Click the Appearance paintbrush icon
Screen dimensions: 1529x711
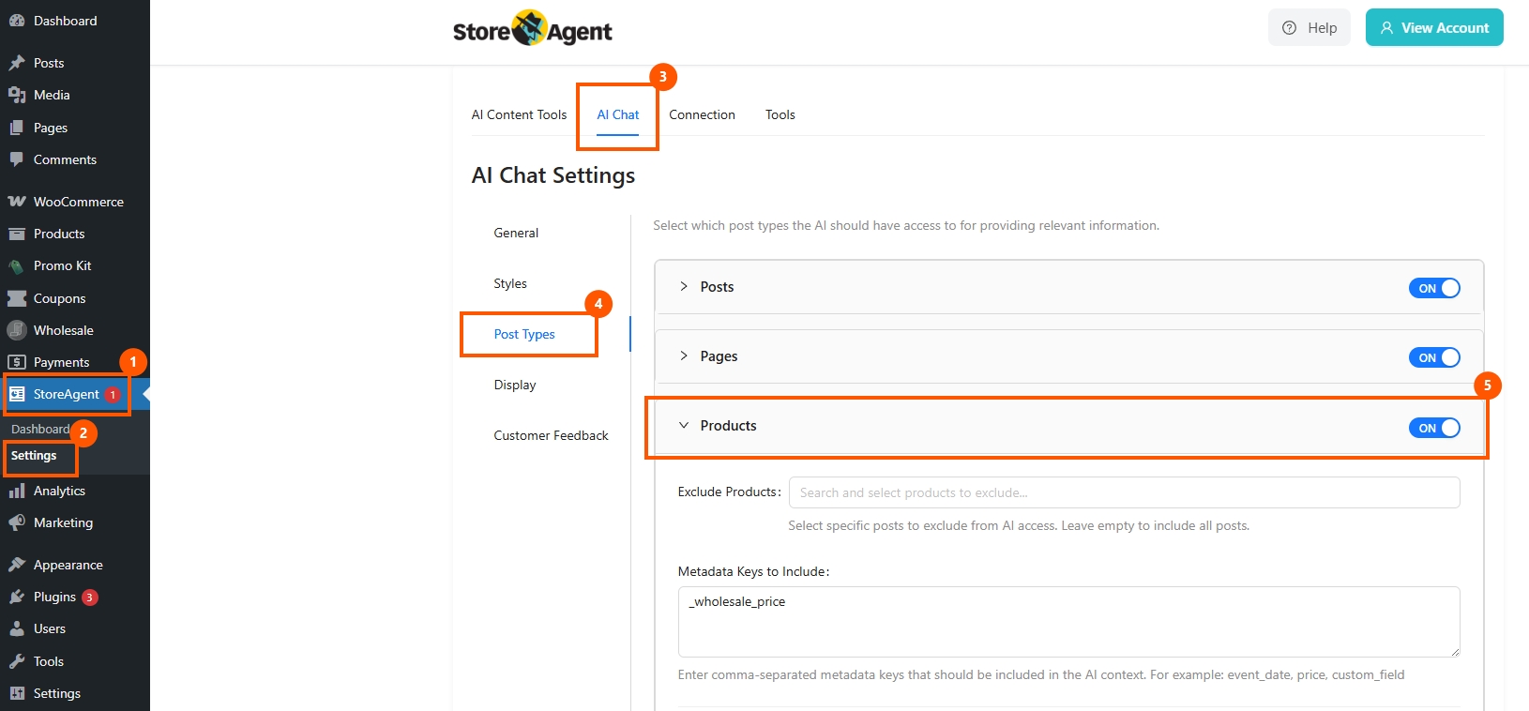tap(17, 565)
